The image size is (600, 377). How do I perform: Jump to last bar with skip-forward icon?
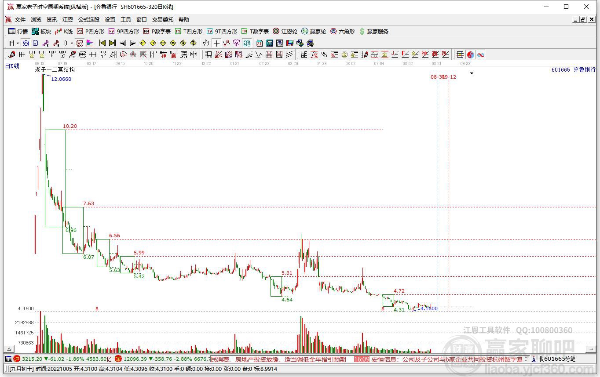click(x=112, y=43)
